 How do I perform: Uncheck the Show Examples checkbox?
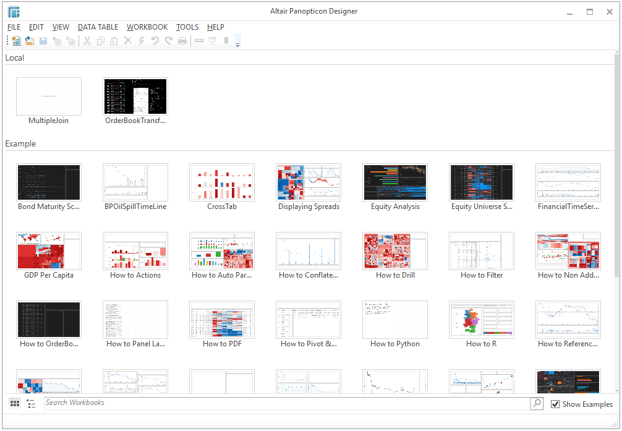pyautogui.click(x=555, y=404)
